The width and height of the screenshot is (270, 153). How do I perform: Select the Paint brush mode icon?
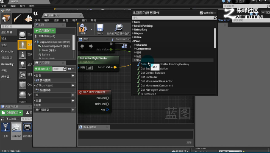(x=17, y=18)
